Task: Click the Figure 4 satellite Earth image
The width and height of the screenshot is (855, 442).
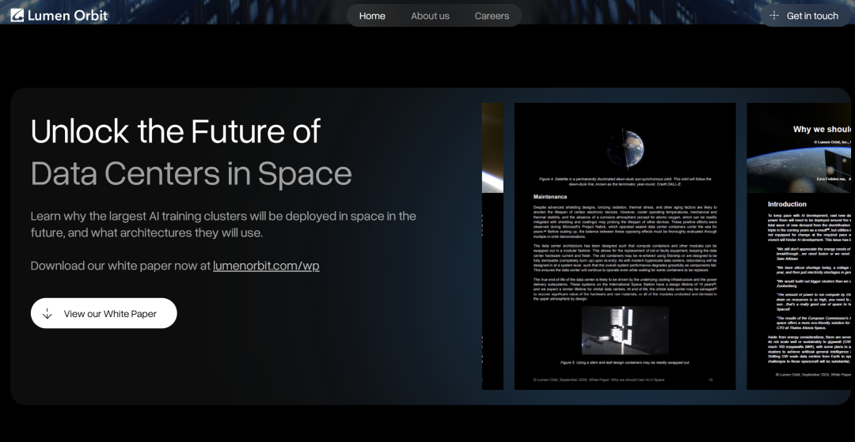Action: click(625, 149)
